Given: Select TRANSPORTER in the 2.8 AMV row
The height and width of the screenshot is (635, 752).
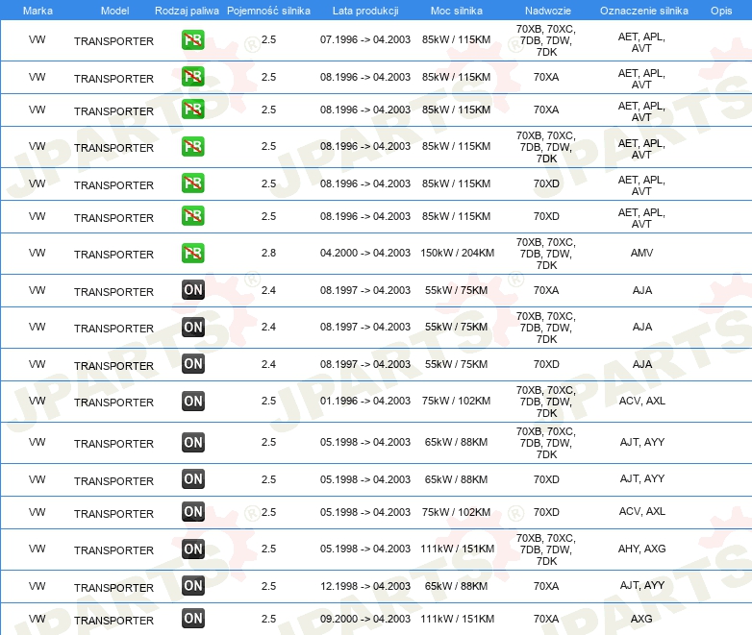Looking at the screenshot, I should 113,255.
